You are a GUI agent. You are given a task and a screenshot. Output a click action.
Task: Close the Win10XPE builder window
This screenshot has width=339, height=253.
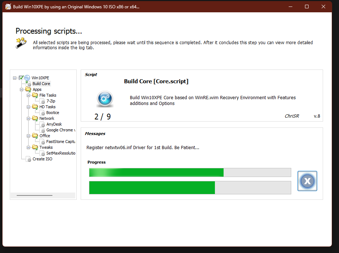point(323,7)
